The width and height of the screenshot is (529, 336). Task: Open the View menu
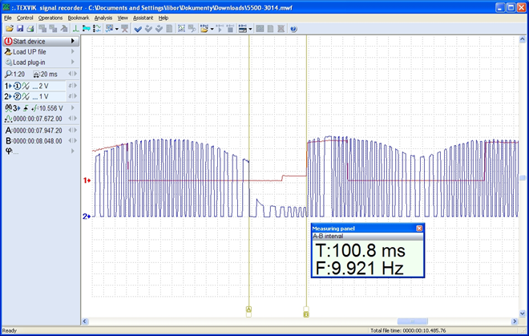pyautogui.click(x=123, y=18)
